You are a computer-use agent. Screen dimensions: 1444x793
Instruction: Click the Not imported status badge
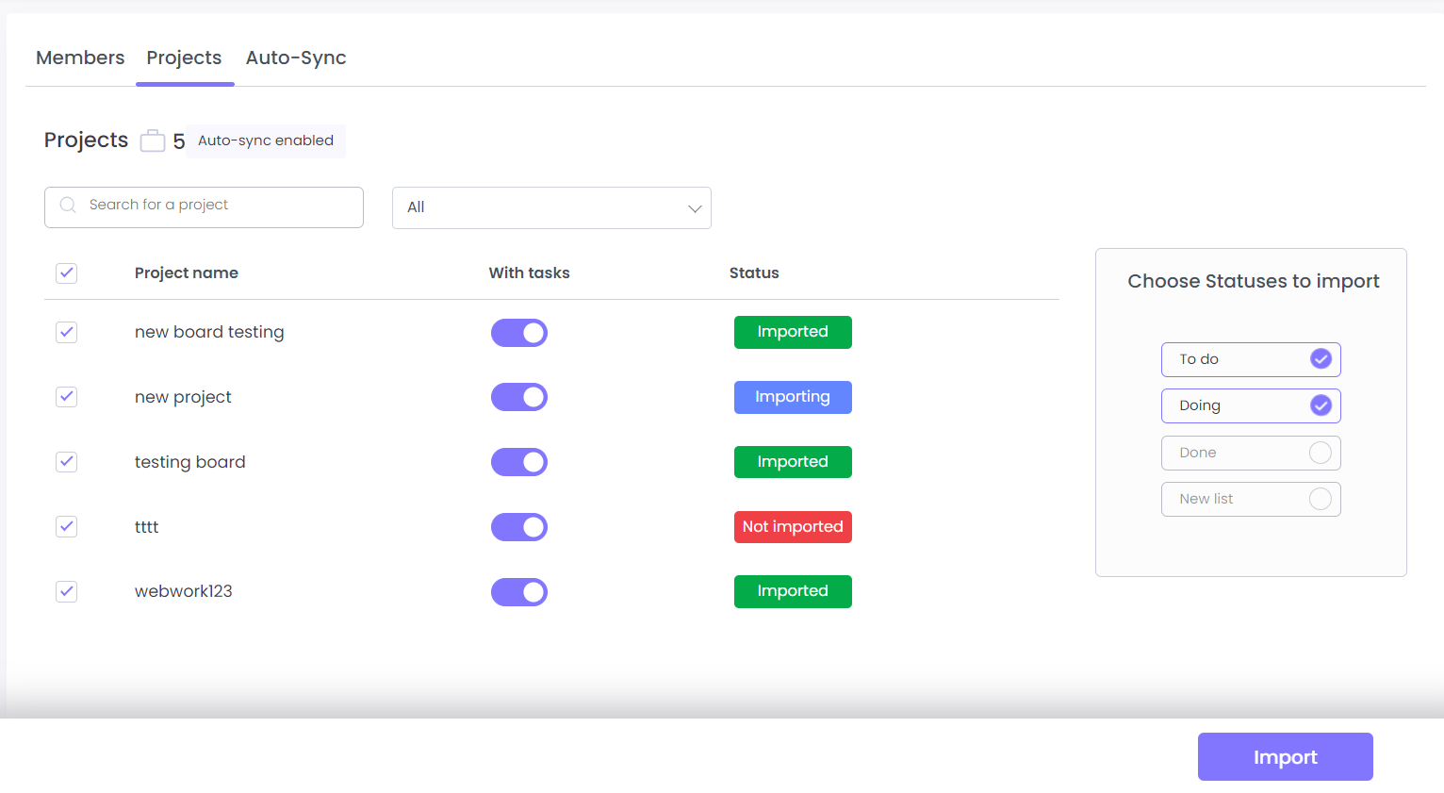(x=793, y=527)
